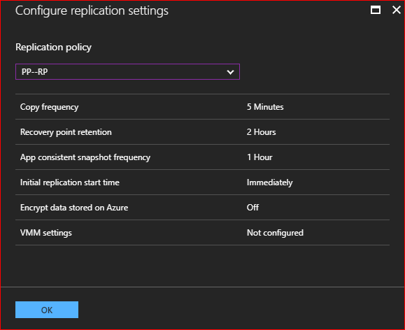
Task: Click the Configure replication settings title
Action: point(92,11)
